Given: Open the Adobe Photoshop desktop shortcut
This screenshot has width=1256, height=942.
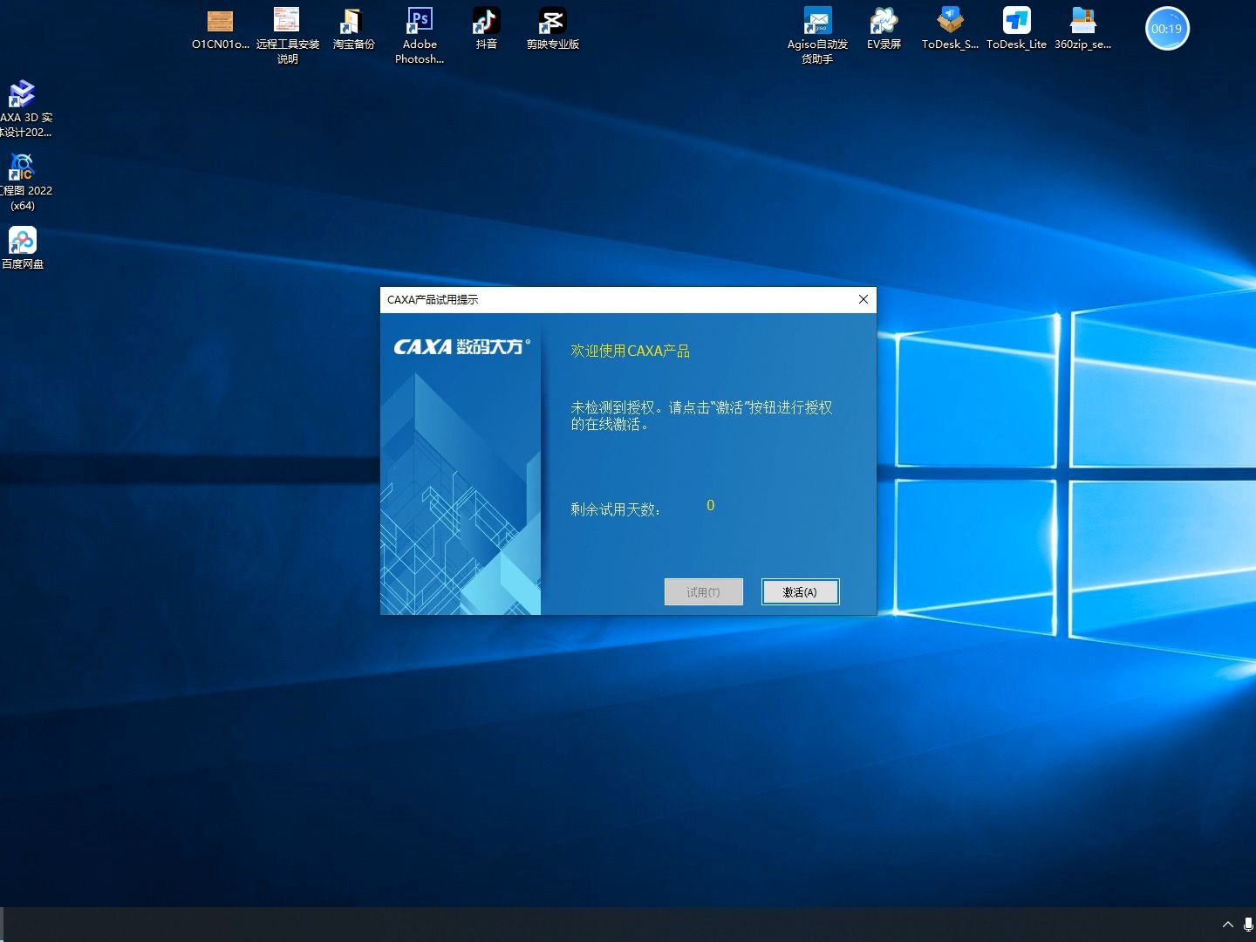Looking at the screenshot, I should [x=420, y=36].
